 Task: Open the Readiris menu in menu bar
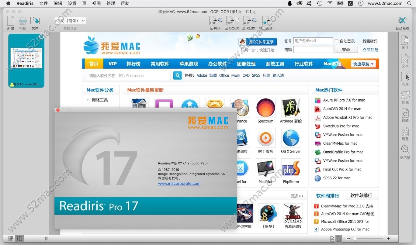coord(25,3)
